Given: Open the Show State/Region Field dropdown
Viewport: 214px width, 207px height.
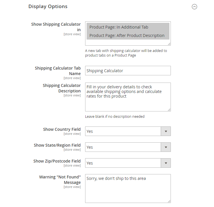Looking at the screenshot, I should click(x=128, y=147).
